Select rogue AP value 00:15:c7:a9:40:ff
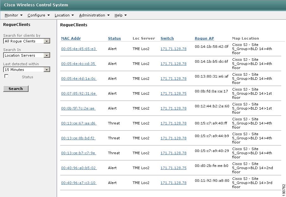Screen dimensions: 286x197 (x=211, y=123)
